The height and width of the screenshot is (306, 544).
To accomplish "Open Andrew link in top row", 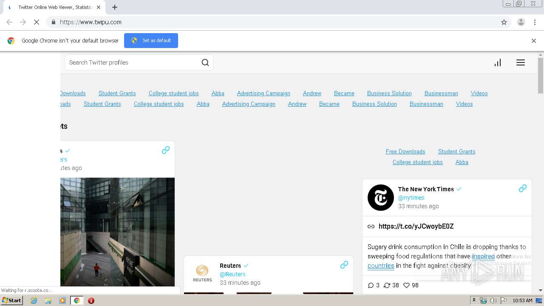I will (x=312, y=93).
